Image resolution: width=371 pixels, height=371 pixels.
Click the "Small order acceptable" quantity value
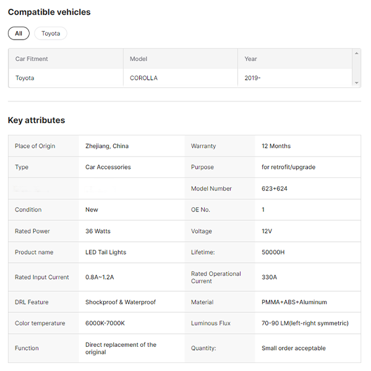(x=294, y=348)
